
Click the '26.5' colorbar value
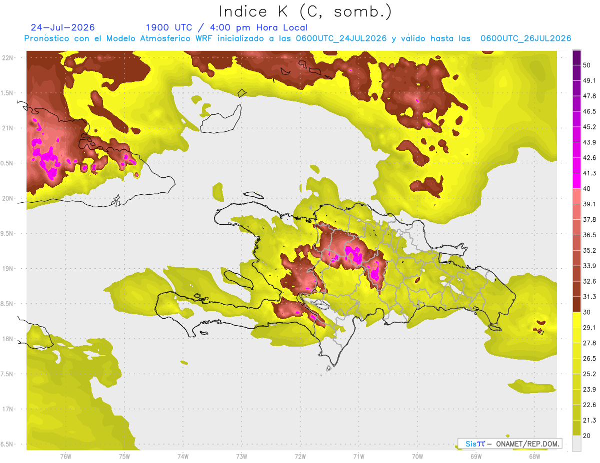tap(589, 358)
